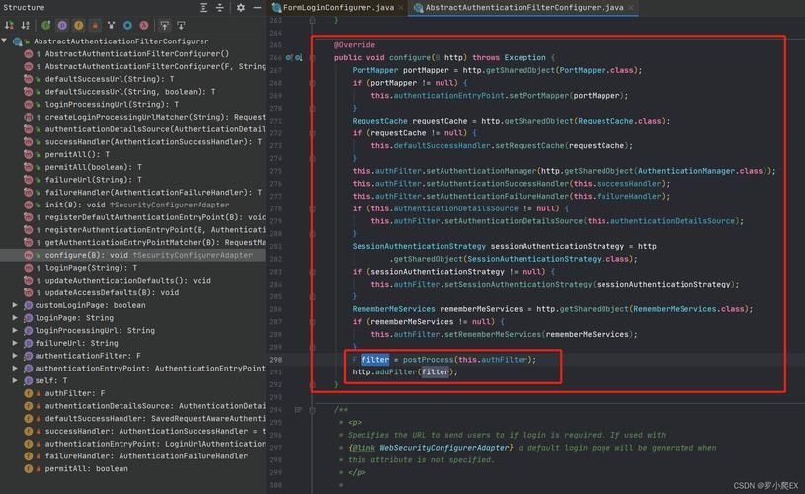The image size is (805, 494).
Task: Click 'configure' method name in editor
Action: coord(410,58)
